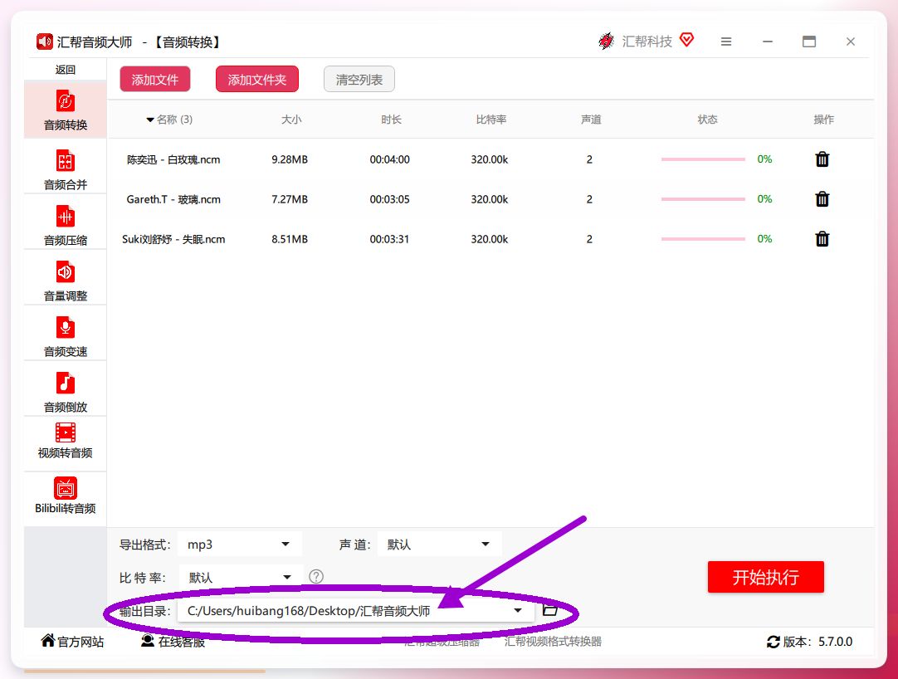Expand the 输出目录 path dropdown arrow
Image resolution: width=898 pixels, height=679 pixels.
pyautogui.click(x=518, y=611)
